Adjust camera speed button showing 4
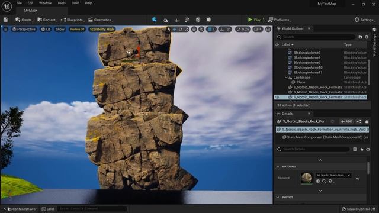 click(258, 29)
